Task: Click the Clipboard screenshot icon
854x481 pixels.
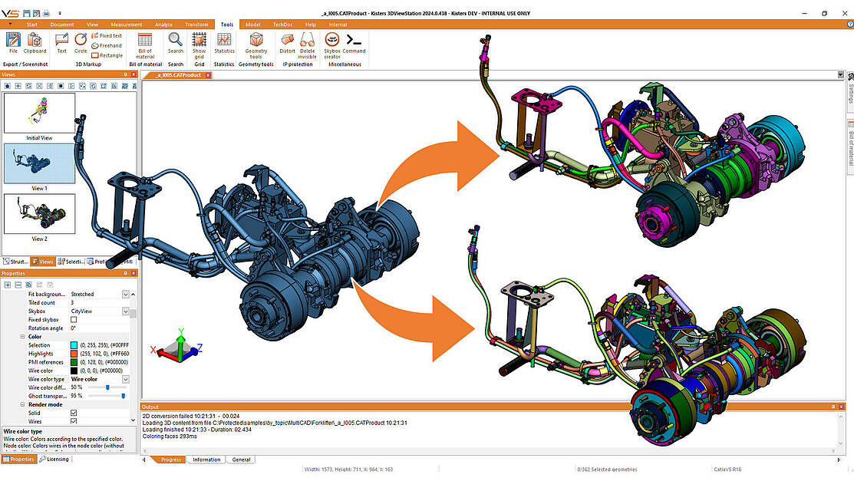Action: point(35,42)
